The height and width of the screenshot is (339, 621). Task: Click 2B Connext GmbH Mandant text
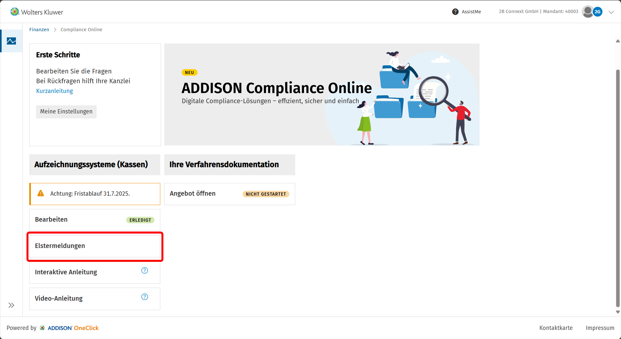(x=538, y=11)
